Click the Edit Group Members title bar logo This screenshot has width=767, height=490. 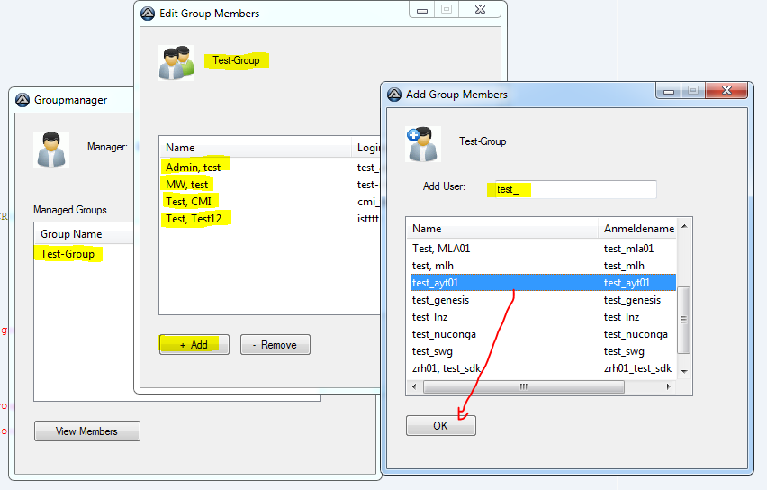[147, 14]
